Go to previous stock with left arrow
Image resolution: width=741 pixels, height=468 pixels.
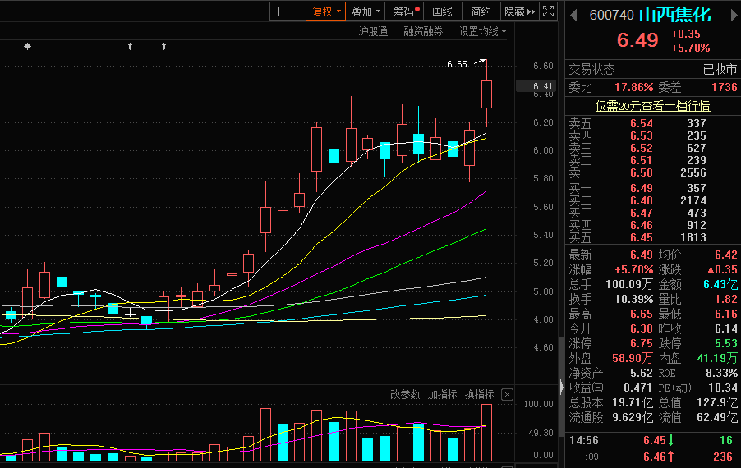point(573,15)
